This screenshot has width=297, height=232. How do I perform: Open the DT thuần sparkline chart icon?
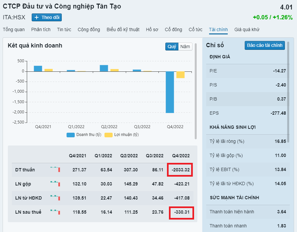pos(55,169)
